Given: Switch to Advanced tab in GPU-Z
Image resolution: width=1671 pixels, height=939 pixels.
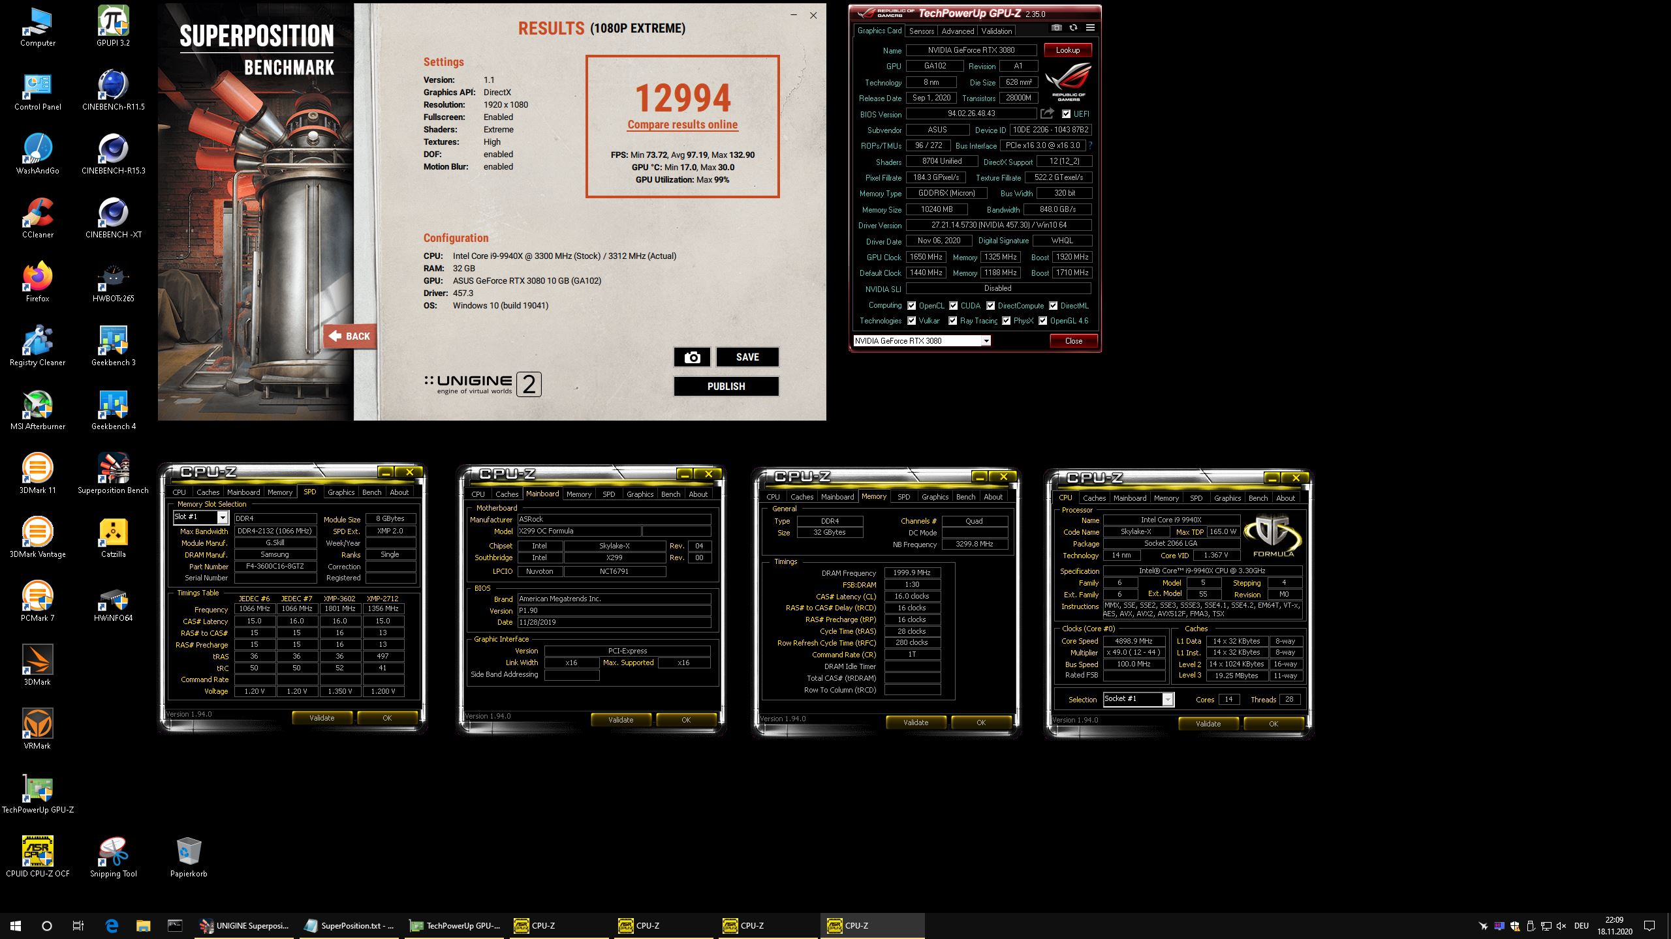Looking at the screenshot, I should coord(958,31).
